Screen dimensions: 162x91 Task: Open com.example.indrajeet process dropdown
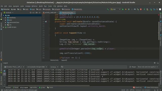click(x=37, y=67)
